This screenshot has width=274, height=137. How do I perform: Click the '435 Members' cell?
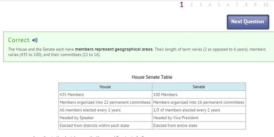pyautogui.click(x=105, y=95)
